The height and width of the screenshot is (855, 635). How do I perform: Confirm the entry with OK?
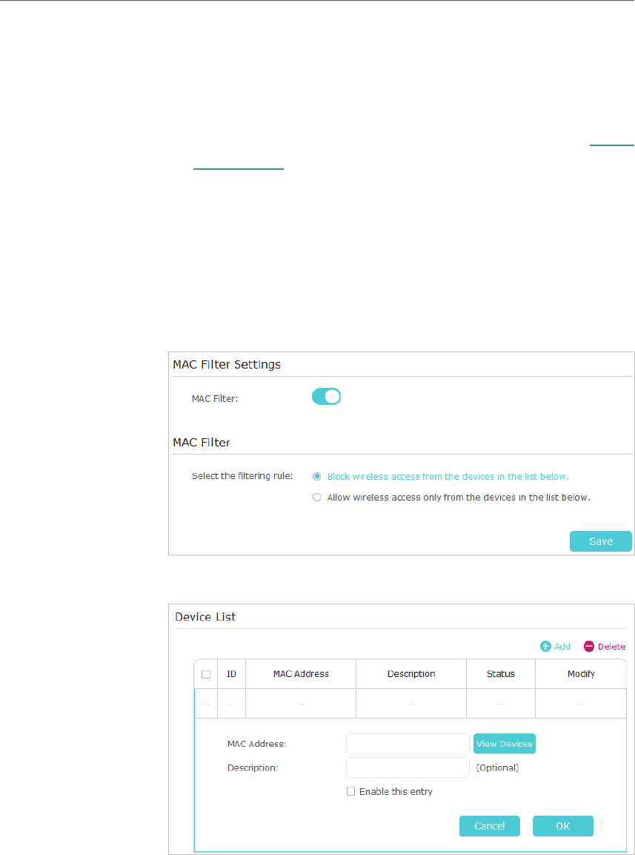click(562, 826)
